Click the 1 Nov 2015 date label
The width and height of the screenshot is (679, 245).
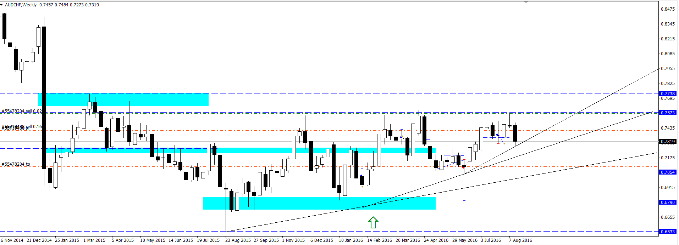coord(293,240)
